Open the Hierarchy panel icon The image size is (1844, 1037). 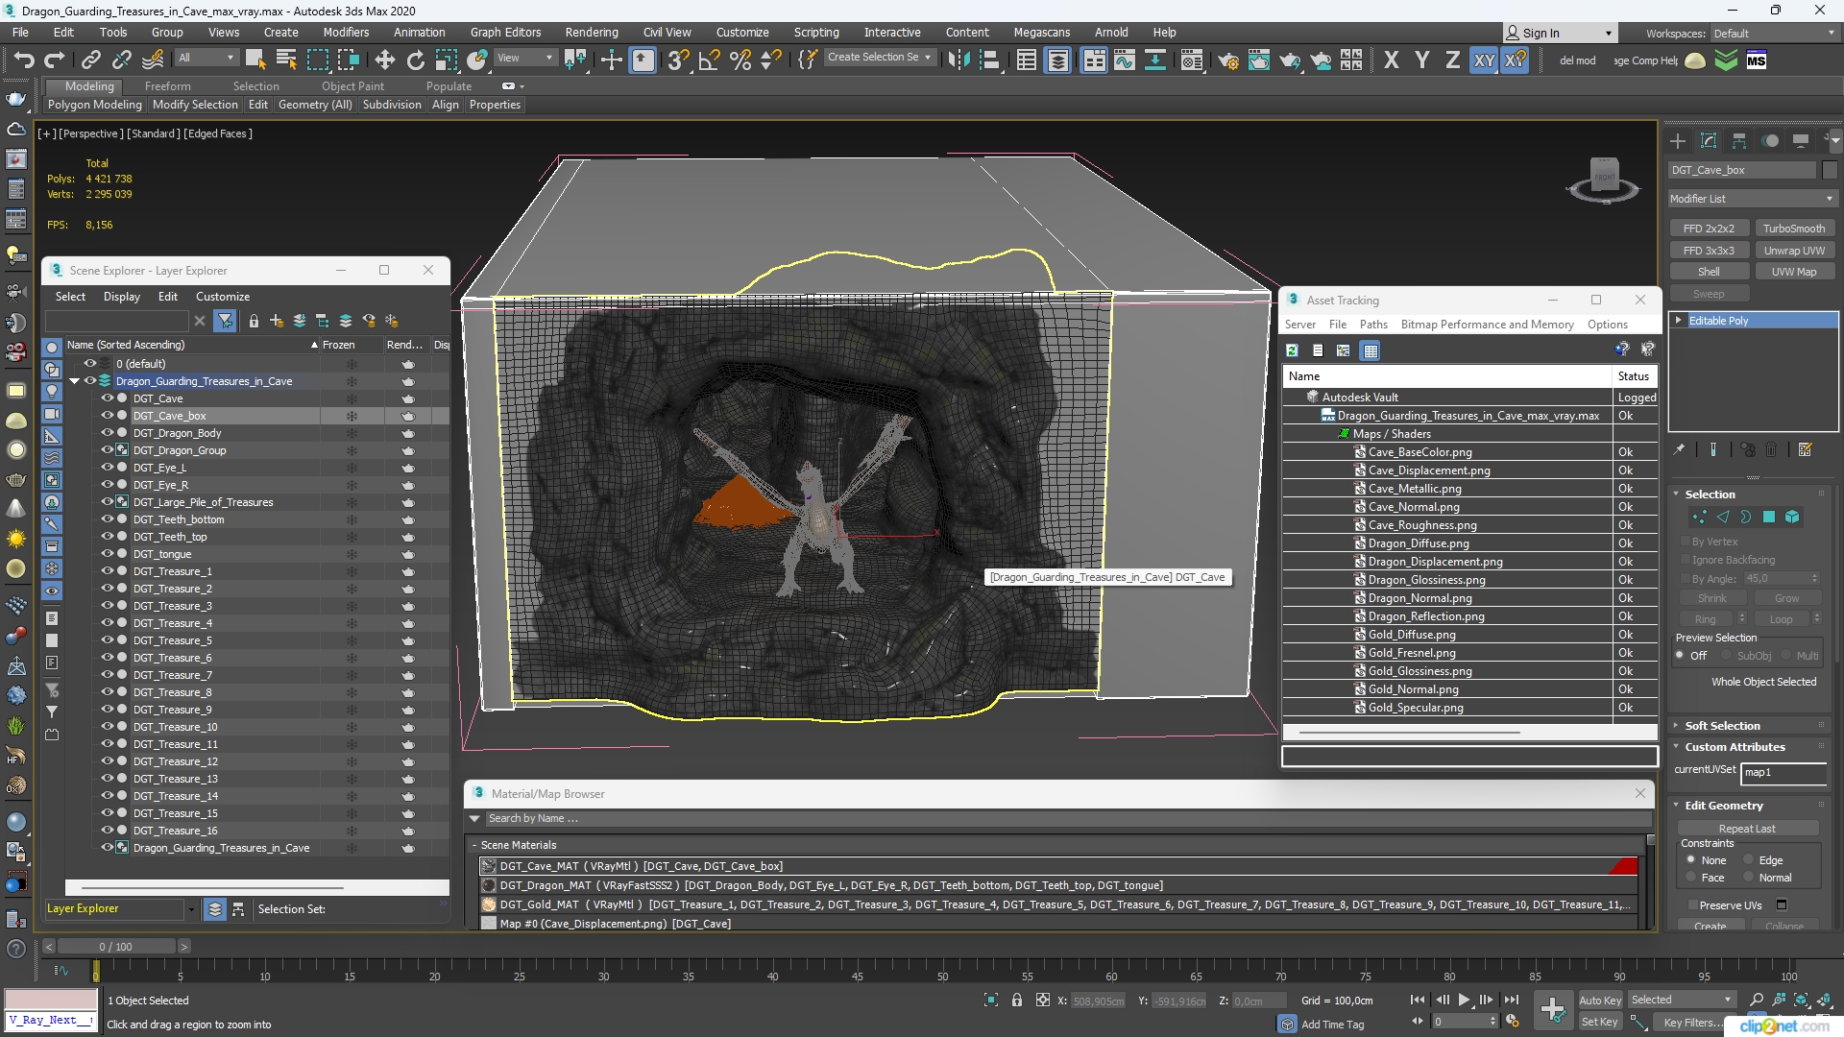click(1739, 141)
